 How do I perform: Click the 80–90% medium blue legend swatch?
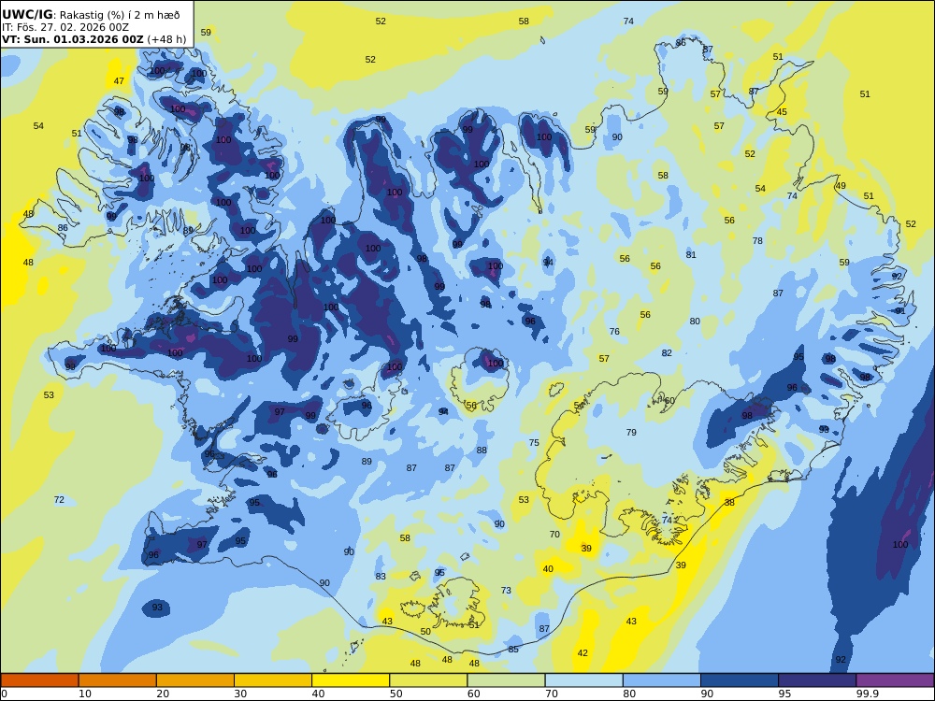click(662, 680)
